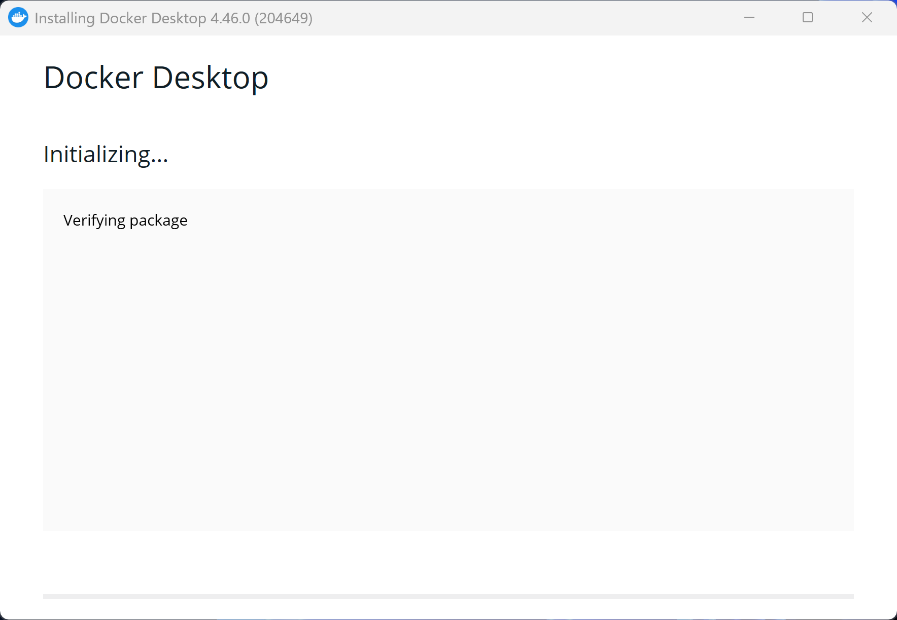The height and width of the screenshot is (620, 897).
Task: Minimize the Docker Desktop installer window
Action: 749,18
